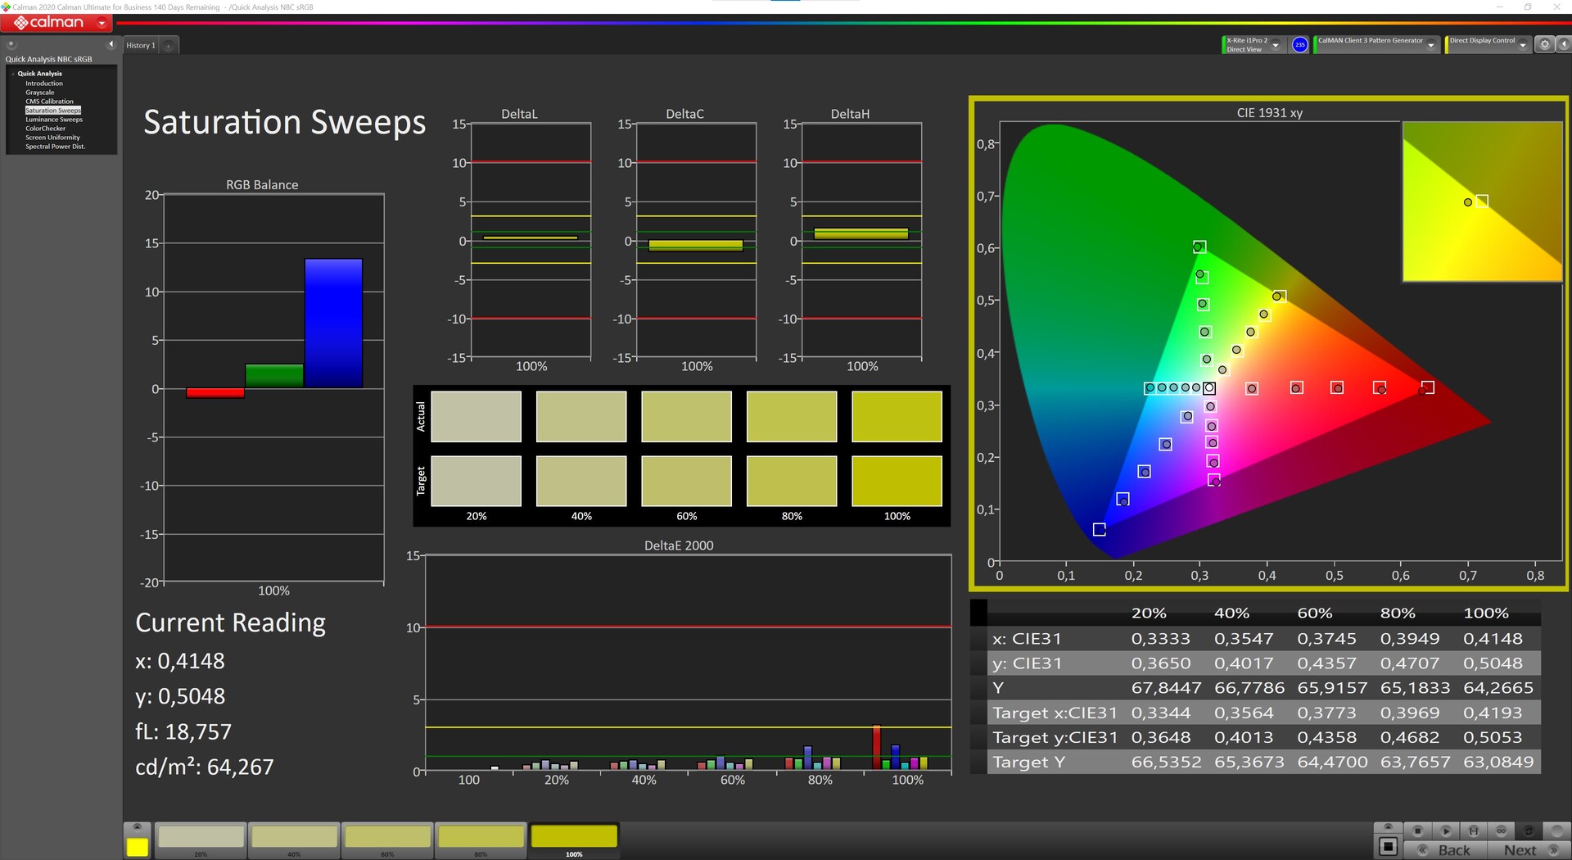The image size is (1572, 860).
Task: Click the CIE 1931 xy chart title
Action: [1269, 113]
